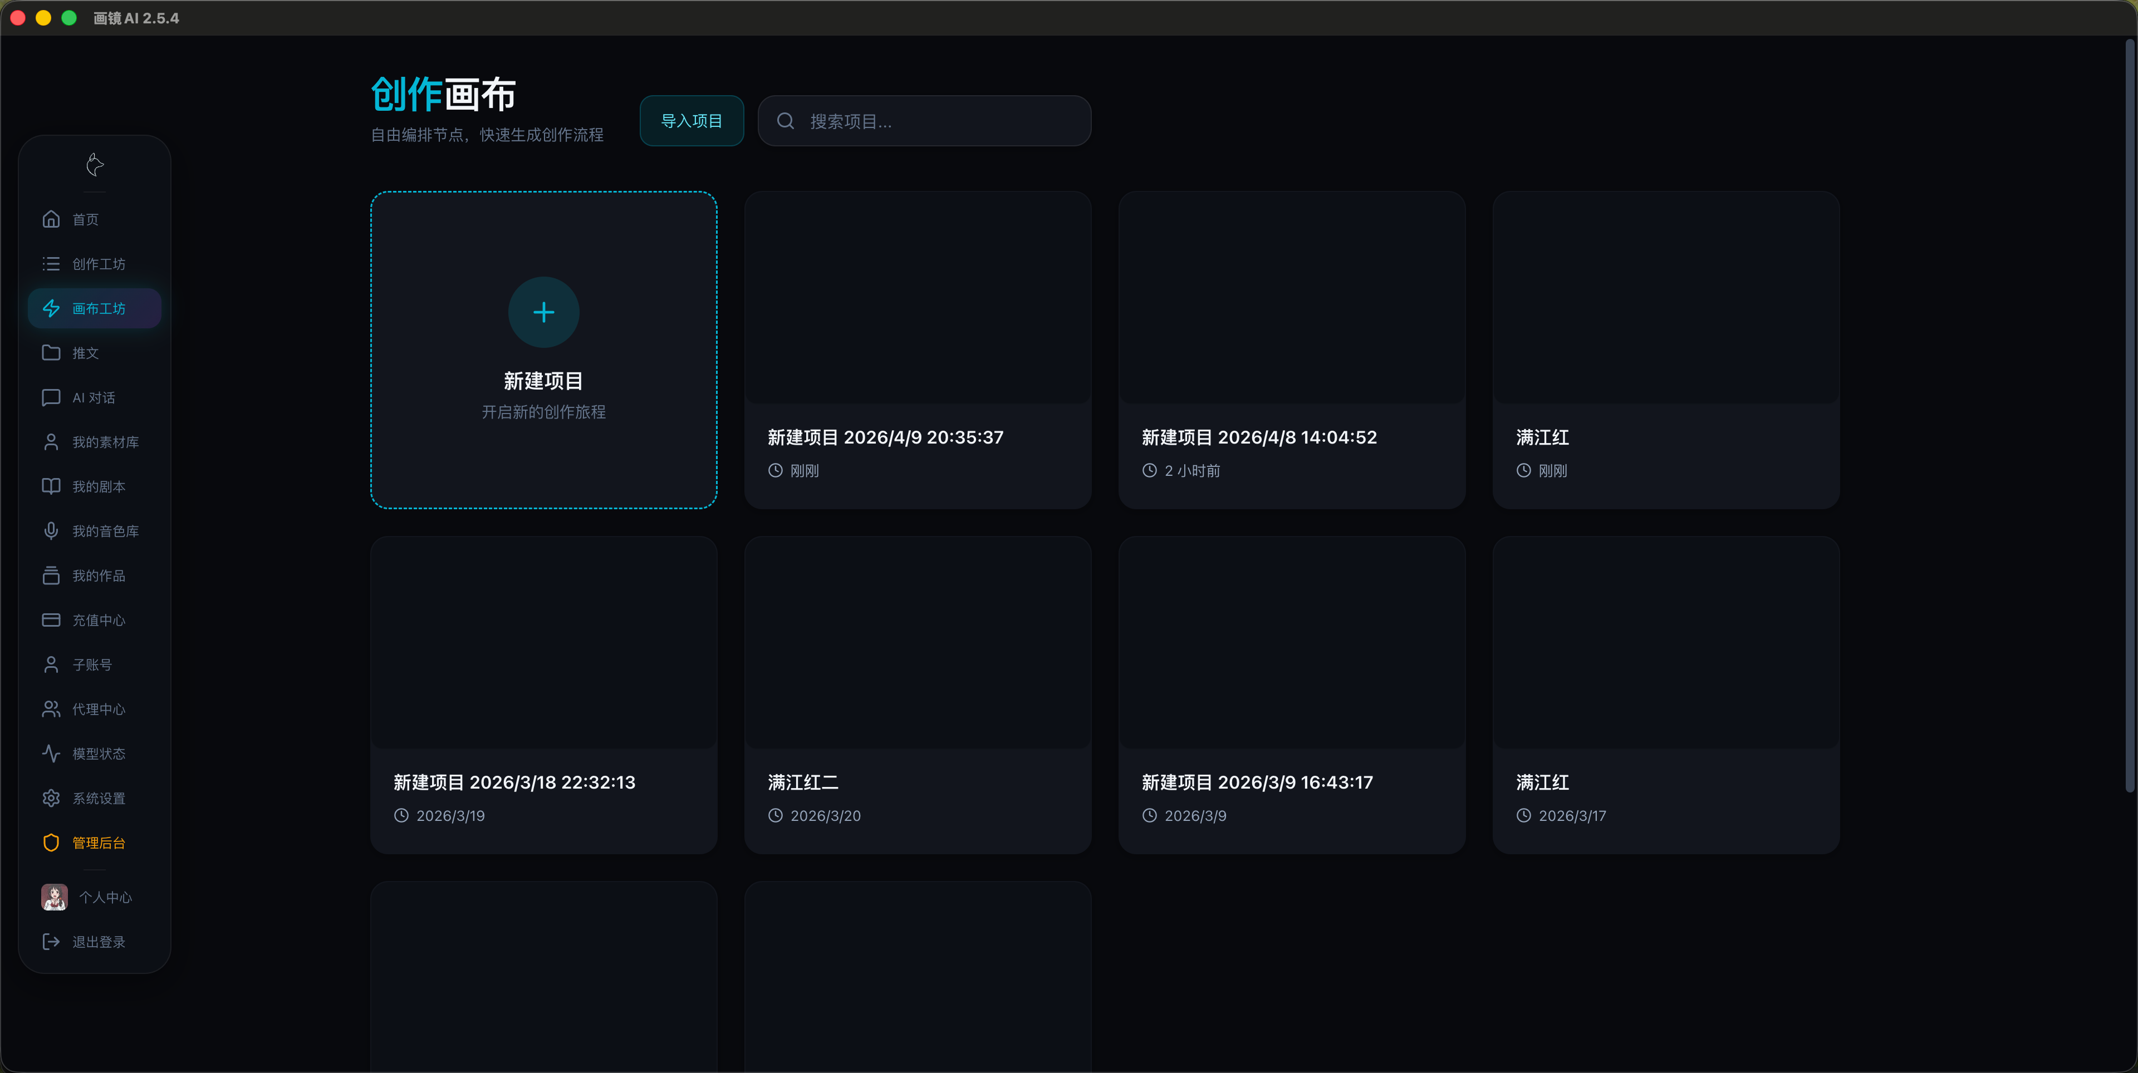Click the shield icon for 管理后台
The height and width of the screenshot is (1073, 2138).
coord(51,842)
